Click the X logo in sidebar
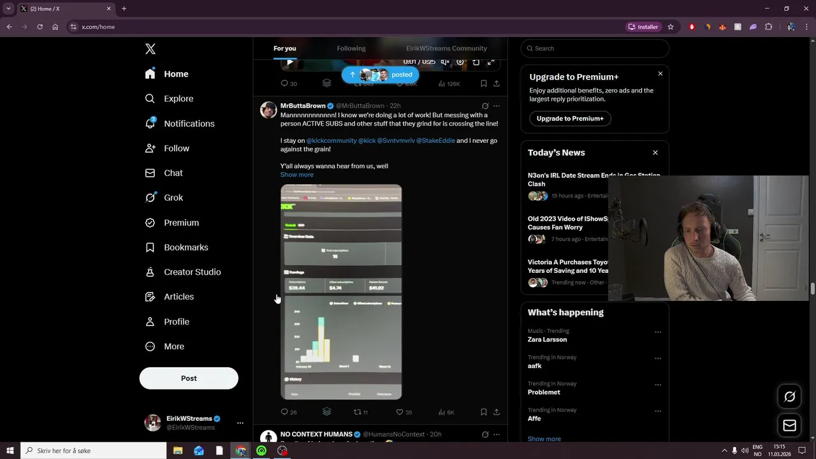The width and height of the screenshot is (816, 459). (x=150, y=49)
